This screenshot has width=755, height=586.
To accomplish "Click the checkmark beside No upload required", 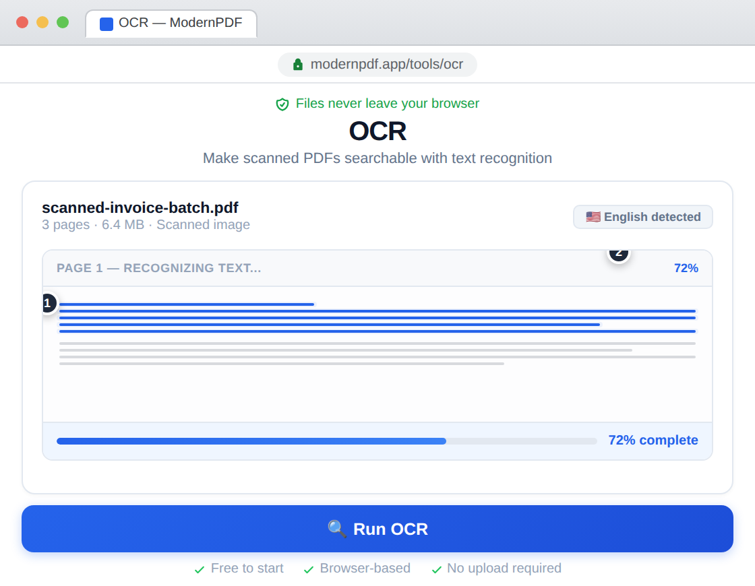I will (x=437, y=568).
